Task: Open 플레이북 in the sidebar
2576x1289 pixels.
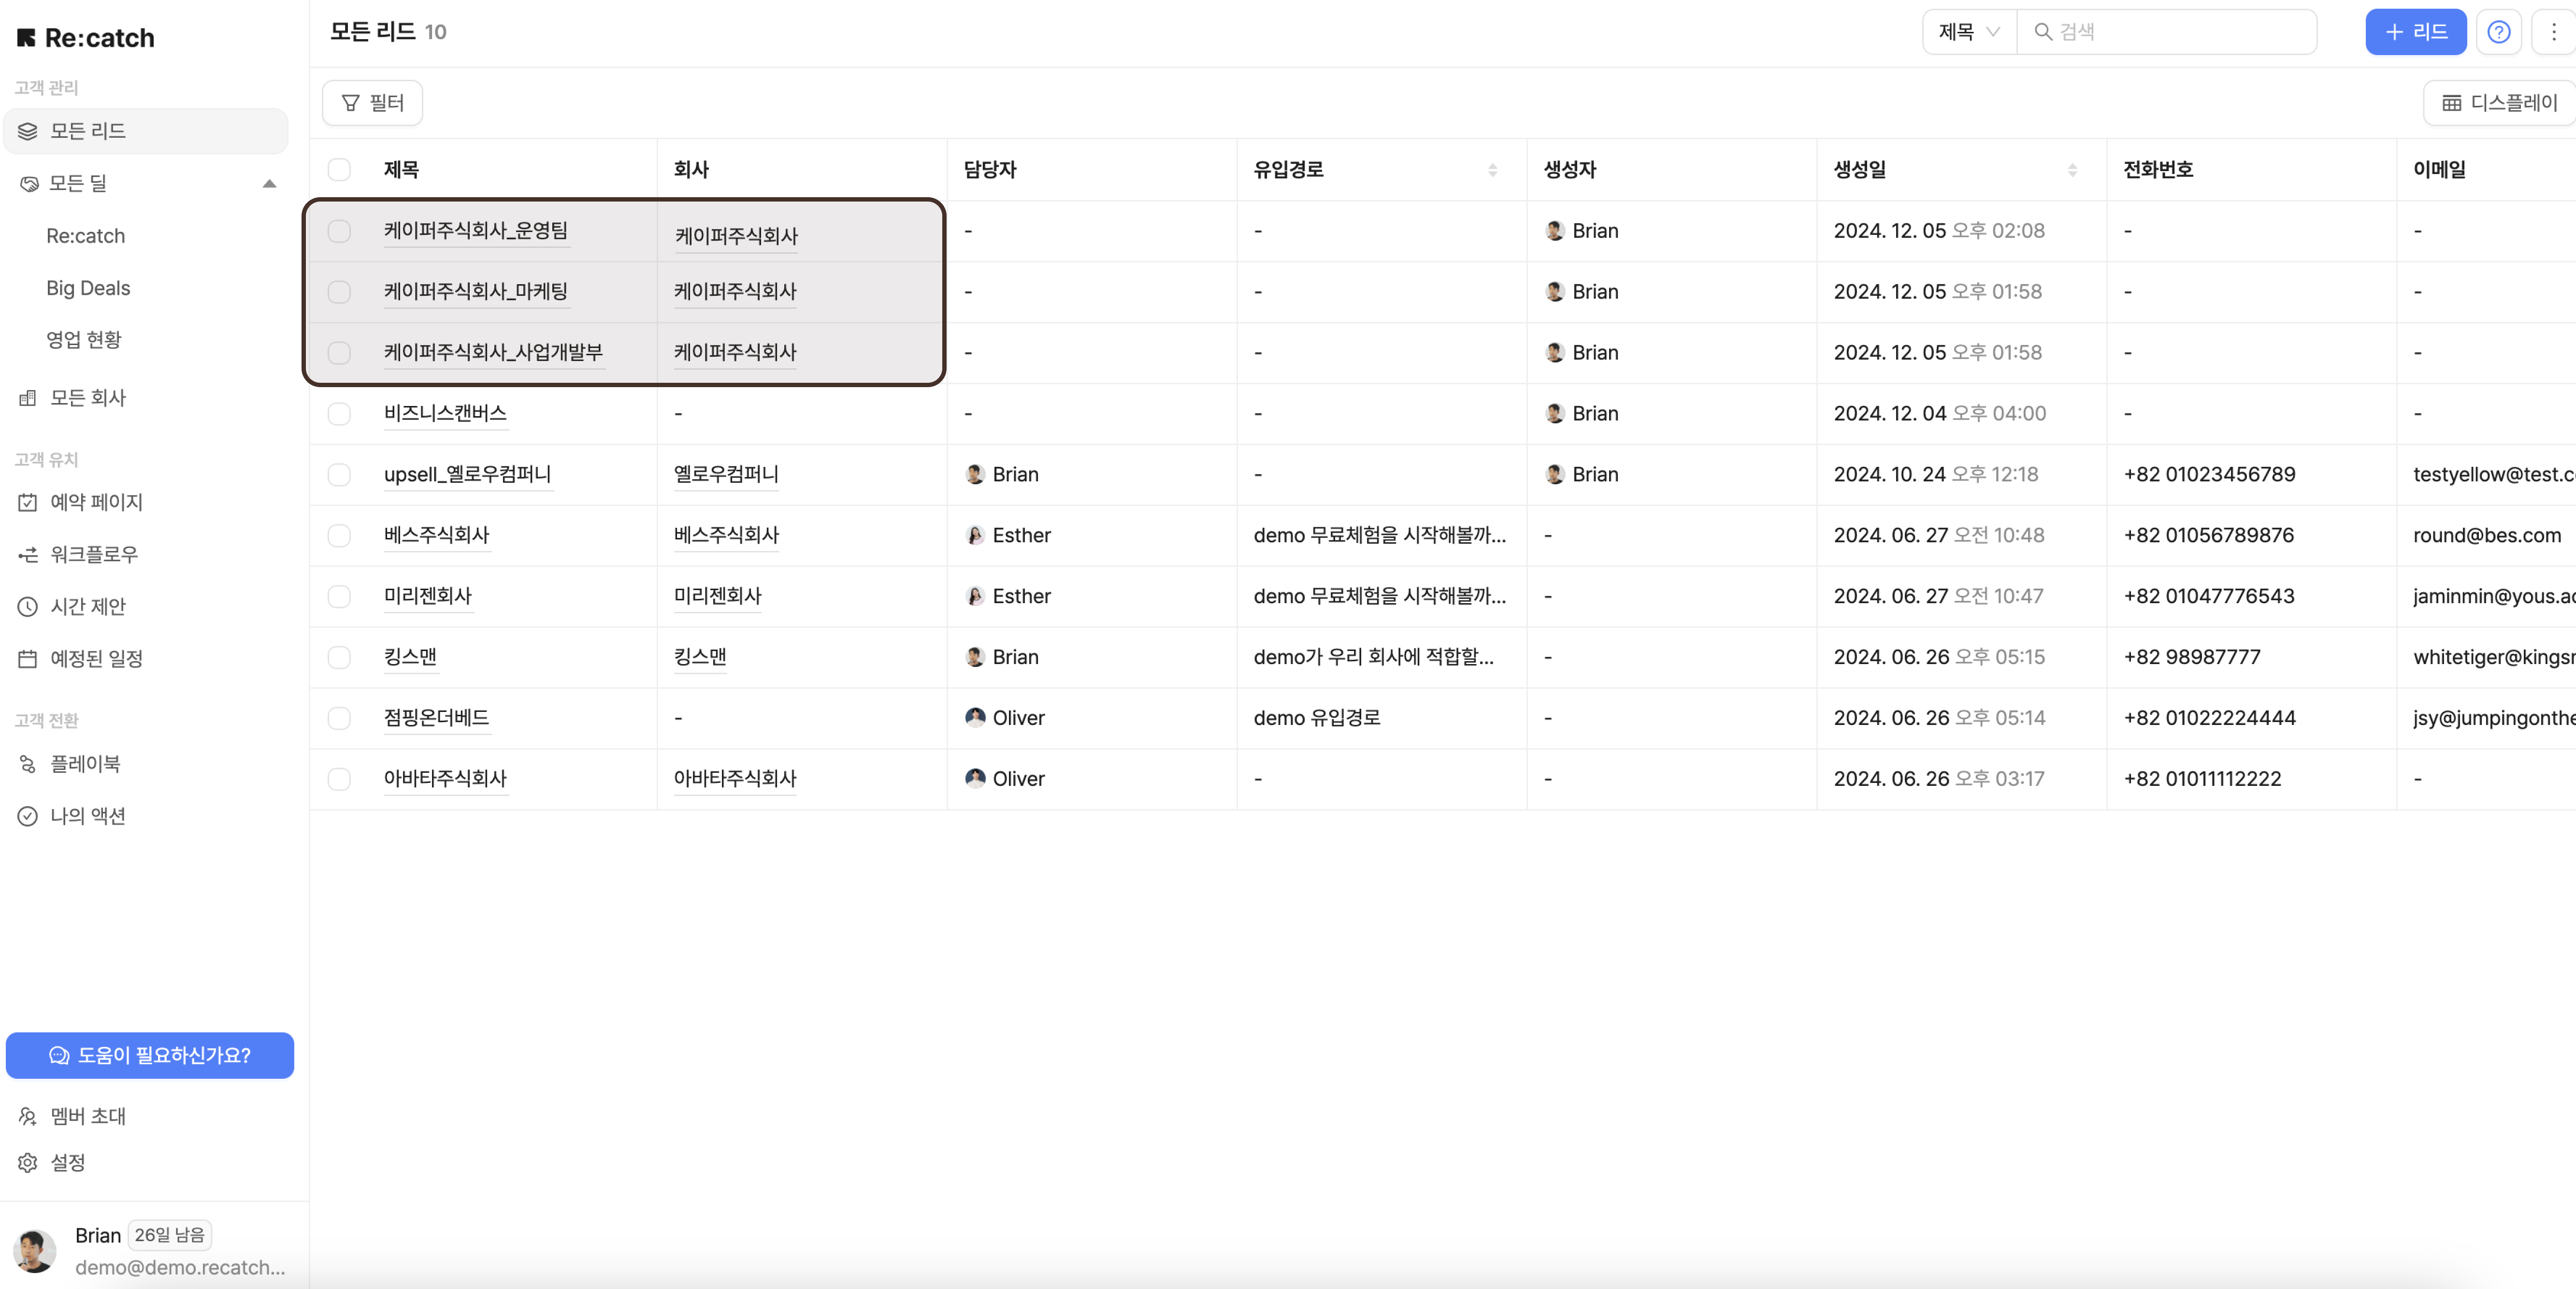Action: coord(85,764)
